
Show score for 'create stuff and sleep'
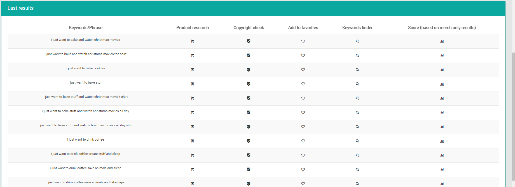(442, 155)
